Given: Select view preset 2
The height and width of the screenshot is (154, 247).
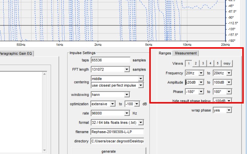Looking at the screenshot, I should tap(195, 63).
